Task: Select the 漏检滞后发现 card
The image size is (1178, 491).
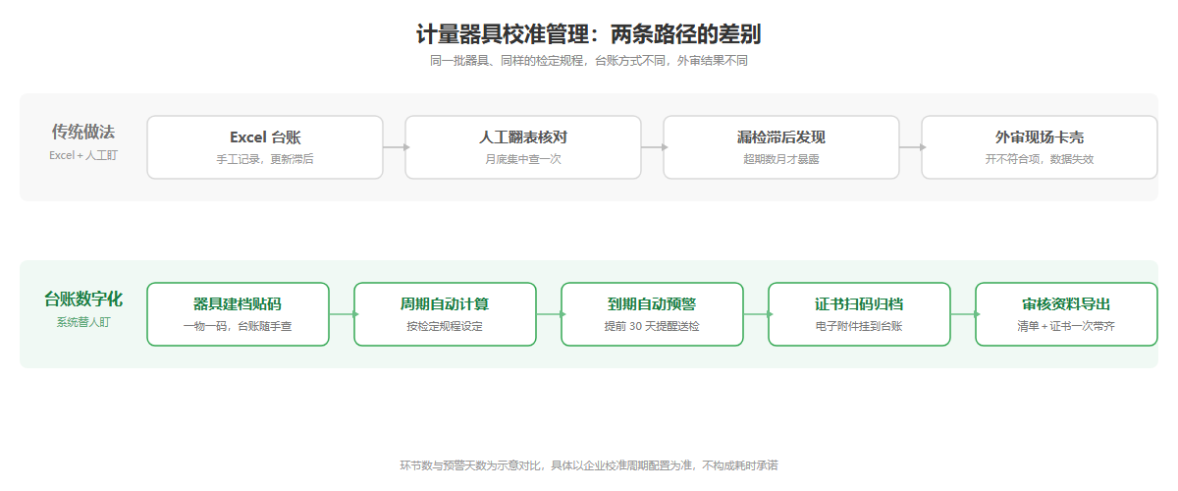Action: (781, 147)
